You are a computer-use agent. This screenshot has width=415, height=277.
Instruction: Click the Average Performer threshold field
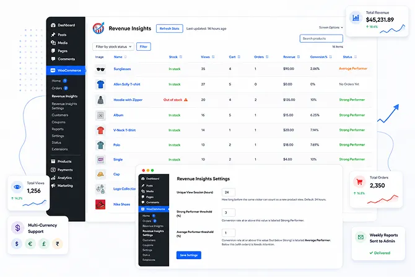229,233
